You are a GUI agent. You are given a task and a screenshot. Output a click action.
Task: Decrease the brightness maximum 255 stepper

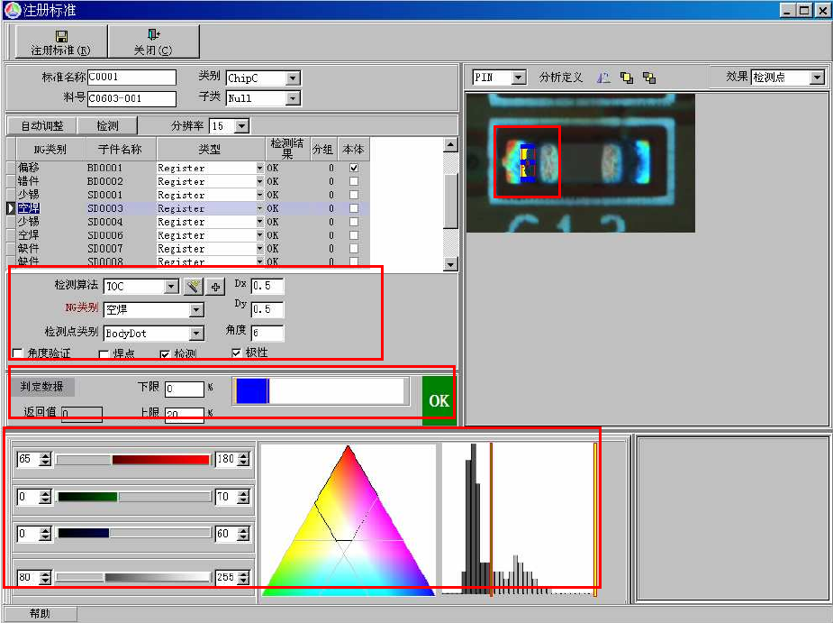click(x=243, y=581)
